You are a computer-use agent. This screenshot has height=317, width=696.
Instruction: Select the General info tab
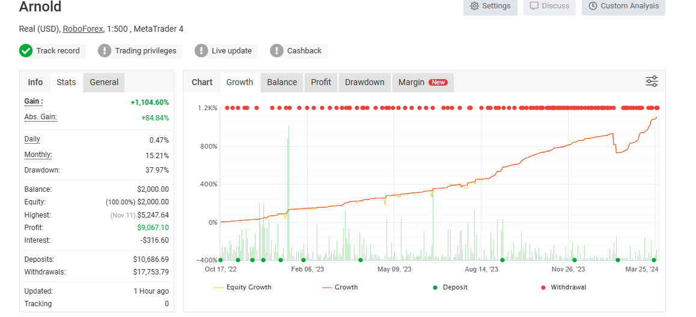pos(104,82)
